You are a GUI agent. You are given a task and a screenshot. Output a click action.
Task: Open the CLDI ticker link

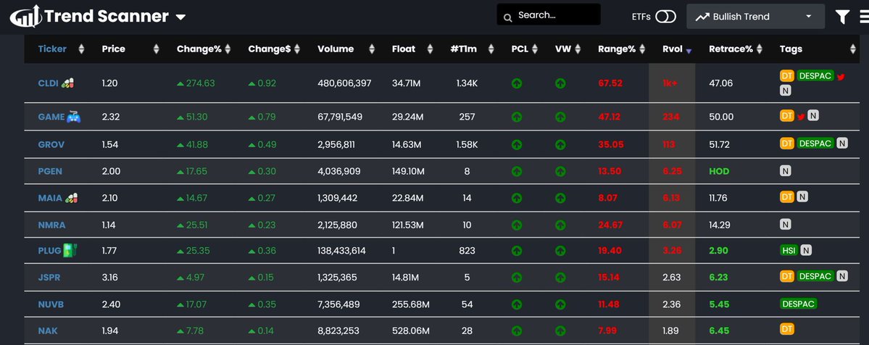tap(49, 83)
